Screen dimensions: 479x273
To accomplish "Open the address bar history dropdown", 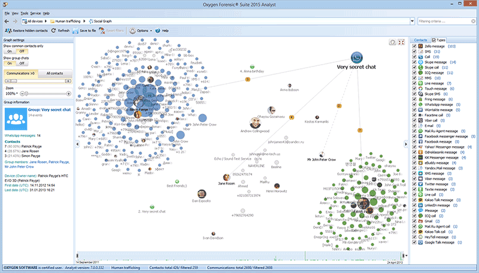I will pyautogui.click(x=412, y=22).
